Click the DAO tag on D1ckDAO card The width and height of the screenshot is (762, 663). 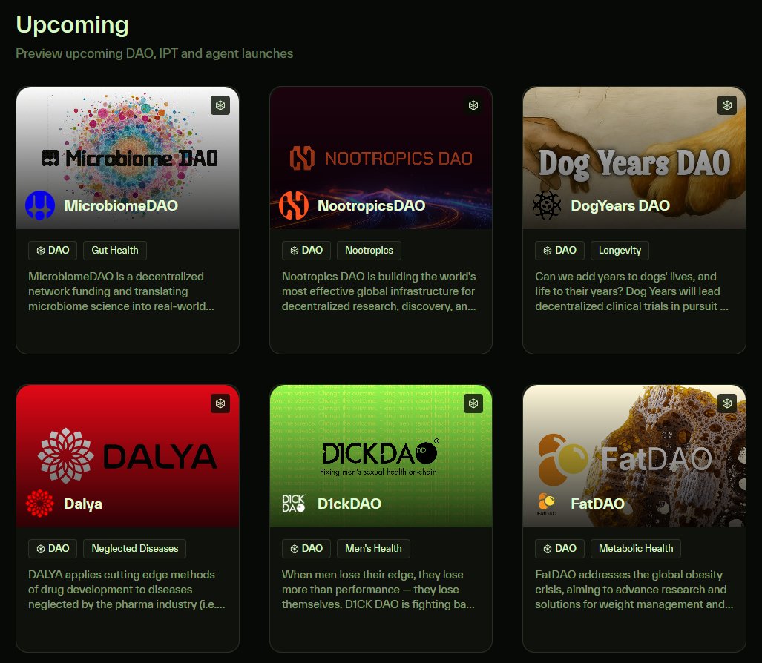tap(306, 548)
